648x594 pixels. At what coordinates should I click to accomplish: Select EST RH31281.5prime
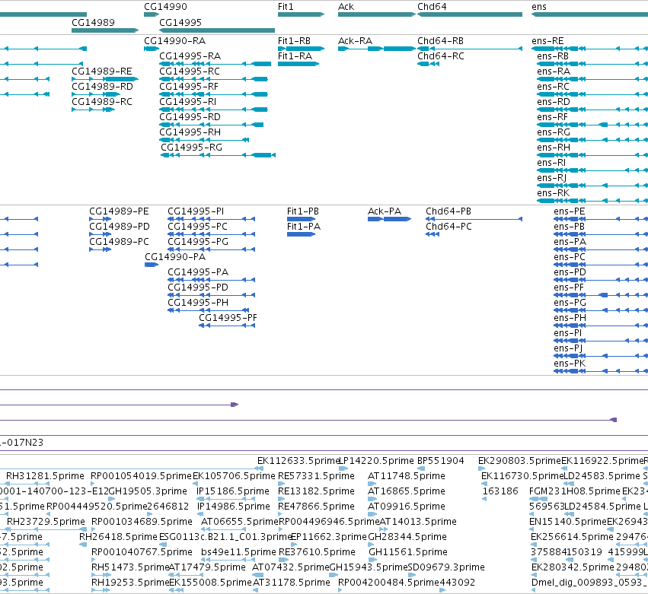point(45,476)
